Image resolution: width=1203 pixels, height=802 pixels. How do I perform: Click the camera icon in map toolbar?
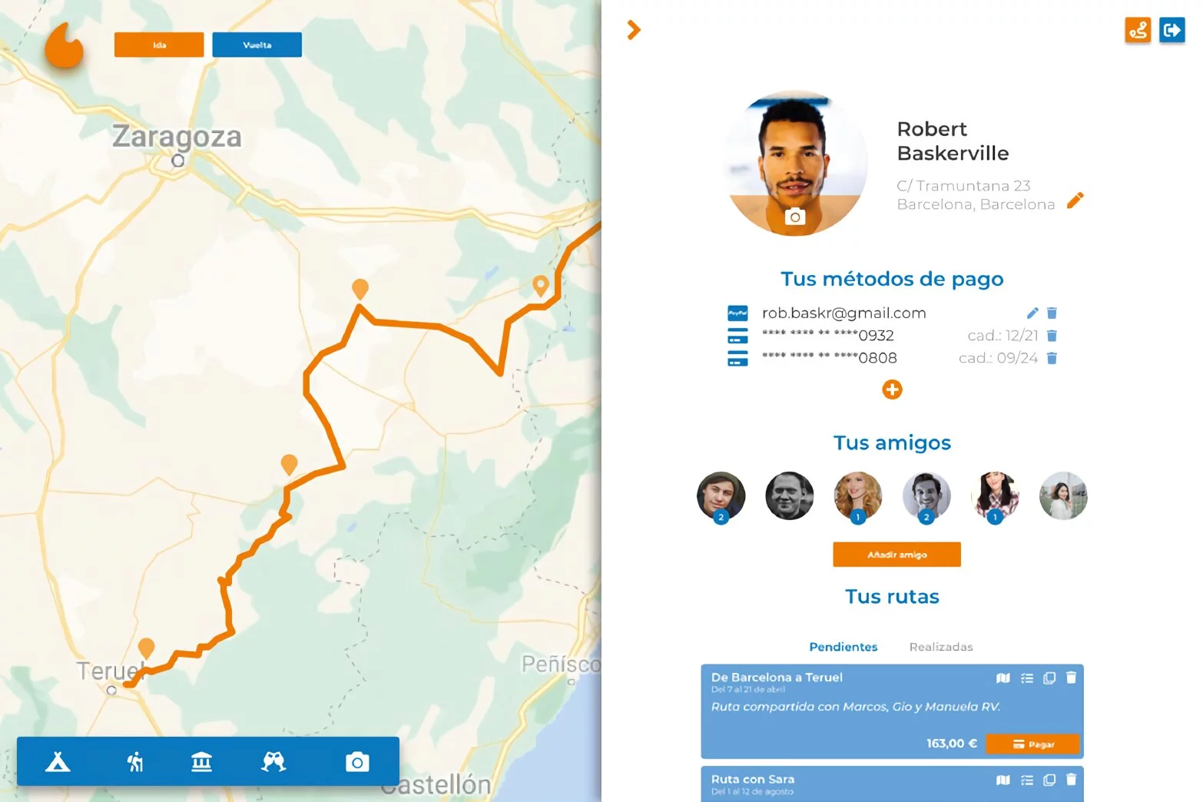357,761
